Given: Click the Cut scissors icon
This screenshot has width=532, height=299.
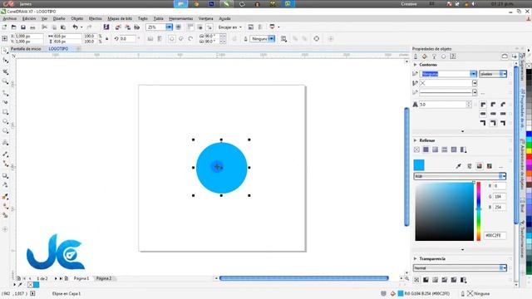Looking at the screenshot, I should (x=44, y=27).
